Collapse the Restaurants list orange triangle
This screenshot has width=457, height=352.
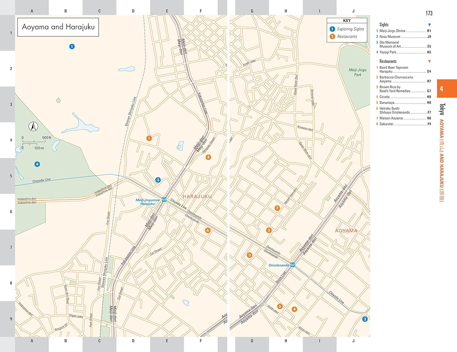point(429,61)
